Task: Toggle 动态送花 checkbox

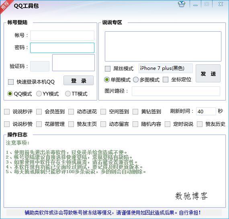Action: [x=71, y=112]
